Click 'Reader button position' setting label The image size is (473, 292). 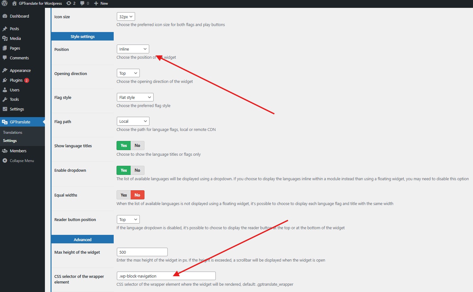(x=75, y=220)
